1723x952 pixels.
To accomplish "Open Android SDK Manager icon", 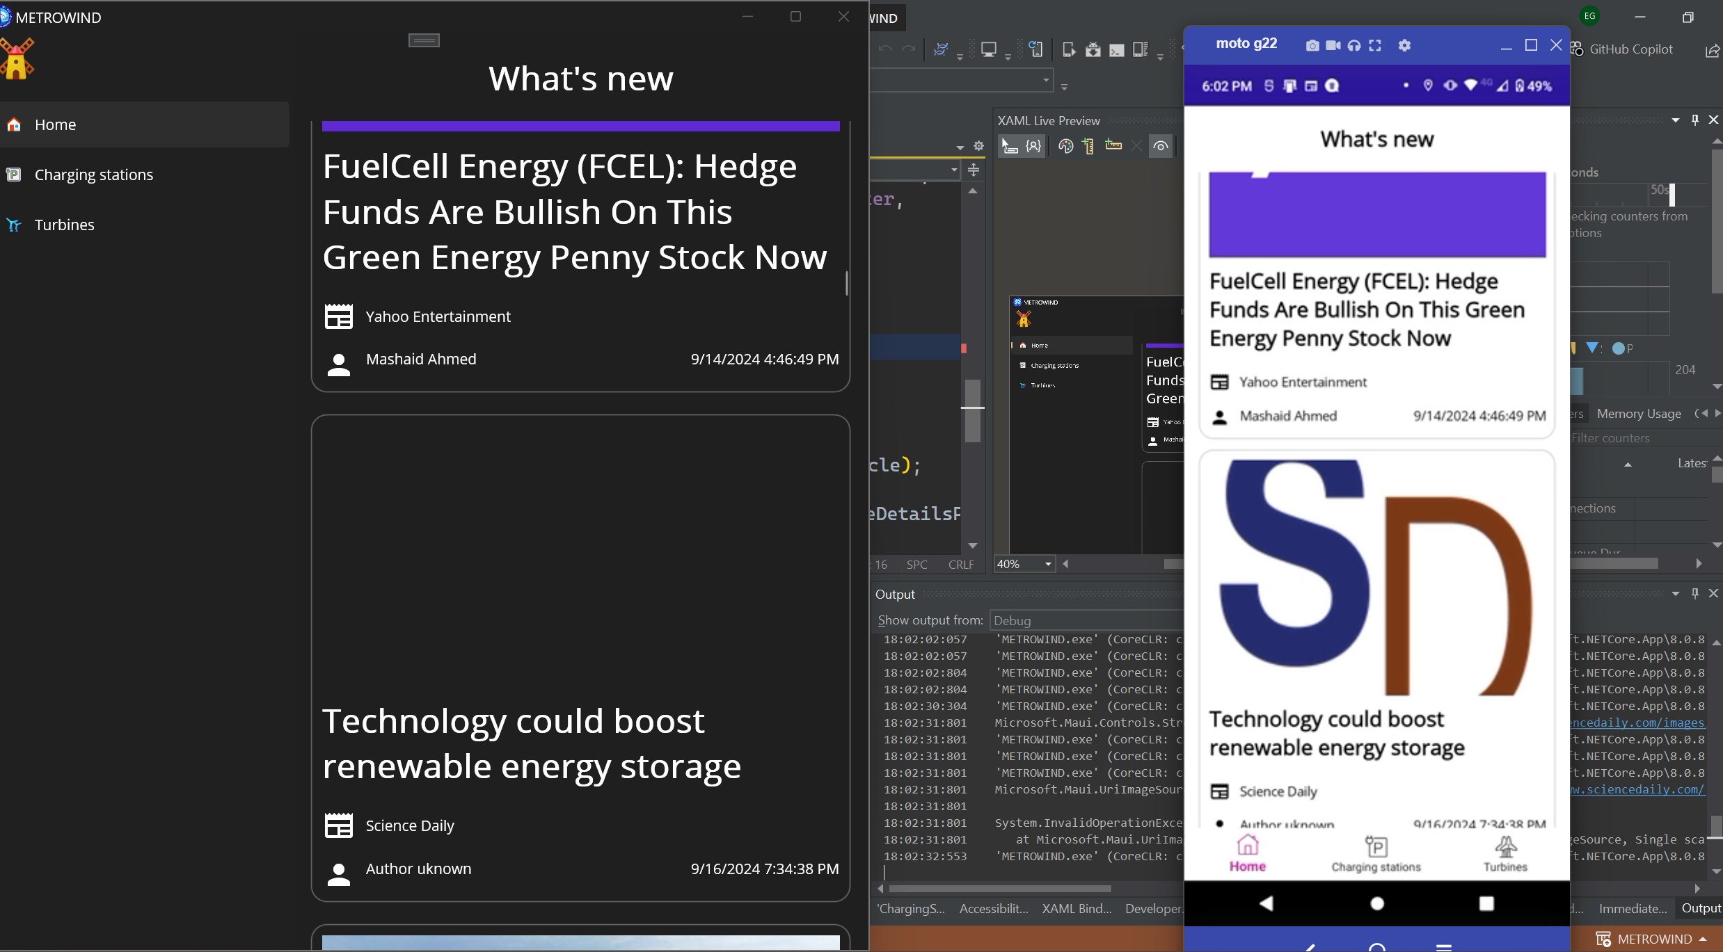I will click(1093, 49).
